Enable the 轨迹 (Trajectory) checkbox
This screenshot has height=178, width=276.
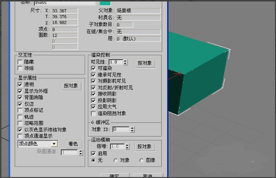[x=20, y=117]
